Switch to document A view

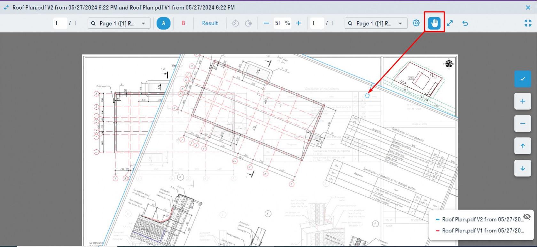tap(163, 23)
